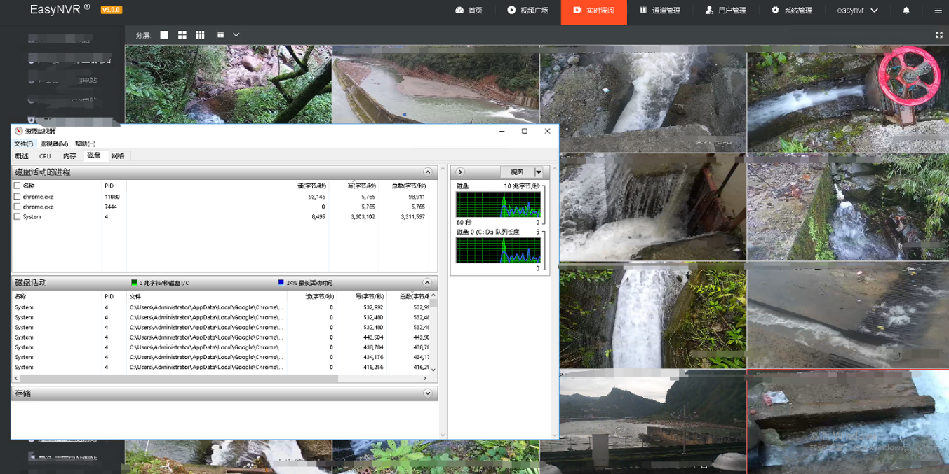
Task: Open the dropdown arrow beside 视图
Action: 539,172
